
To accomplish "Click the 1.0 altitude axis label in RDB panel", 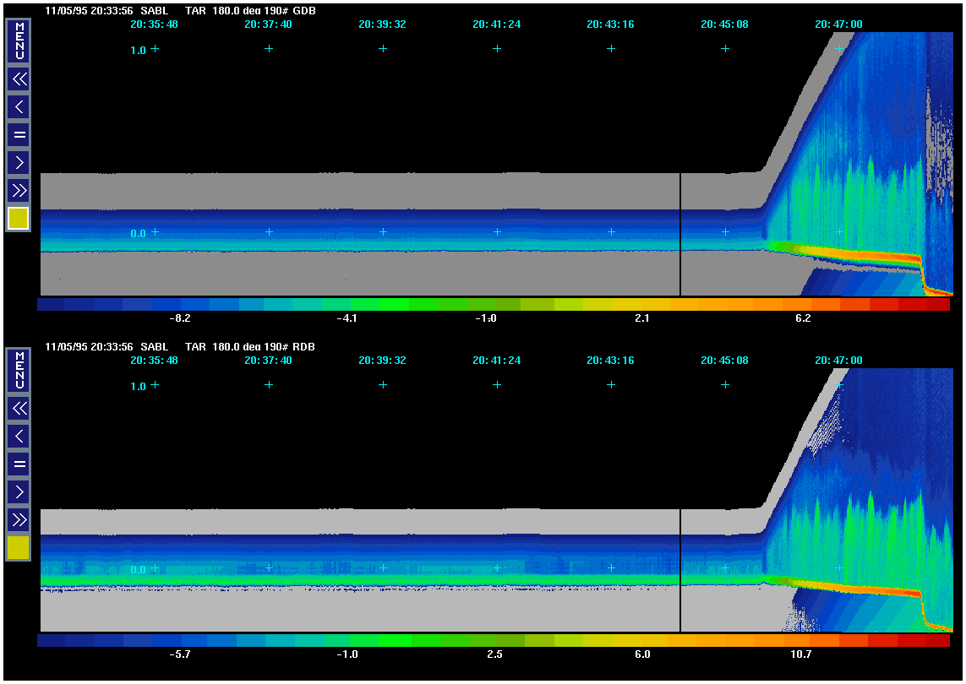I will point(138,386).
